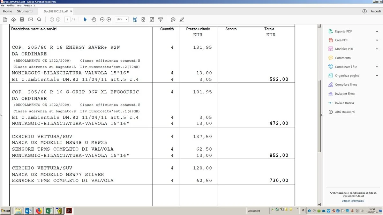383x215 pixels.
Task: Fit one full page to window
Action: point(143,19)
